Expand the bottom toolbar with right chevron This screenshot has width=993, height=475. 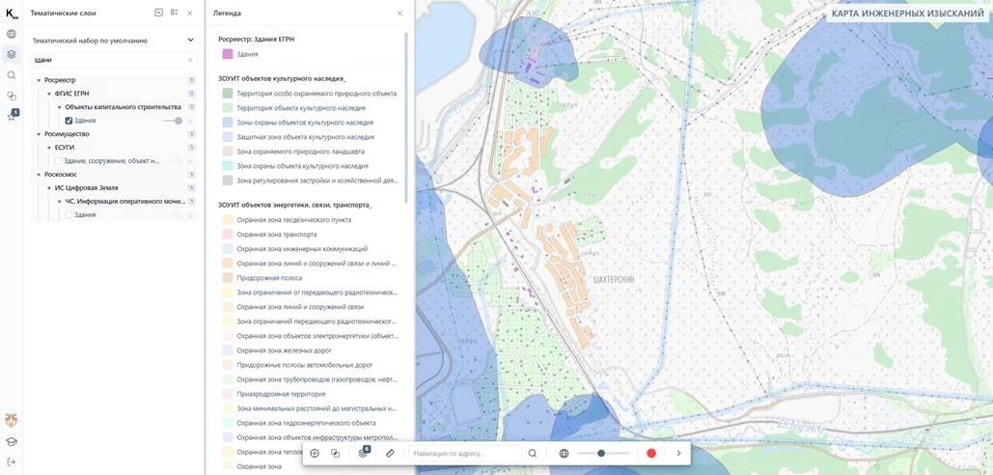click(678, 453)
